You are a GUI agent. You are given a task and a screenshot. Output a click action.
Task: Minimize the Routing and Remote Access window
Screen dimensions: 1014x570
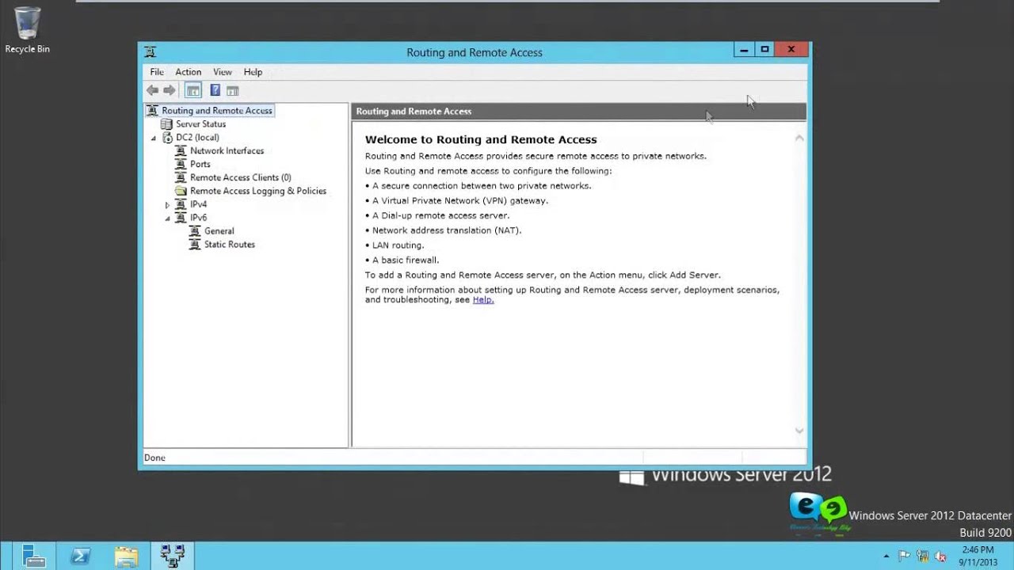[743, 50]
